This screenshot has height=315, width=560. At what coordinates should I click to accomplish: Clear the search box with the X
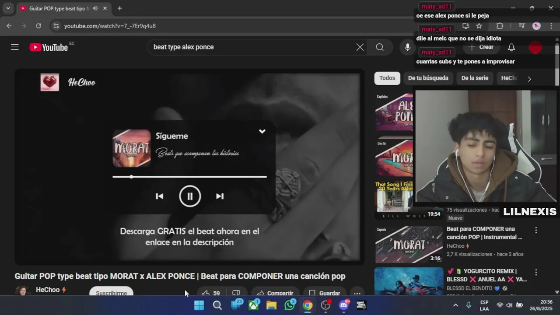coord(360,47)
